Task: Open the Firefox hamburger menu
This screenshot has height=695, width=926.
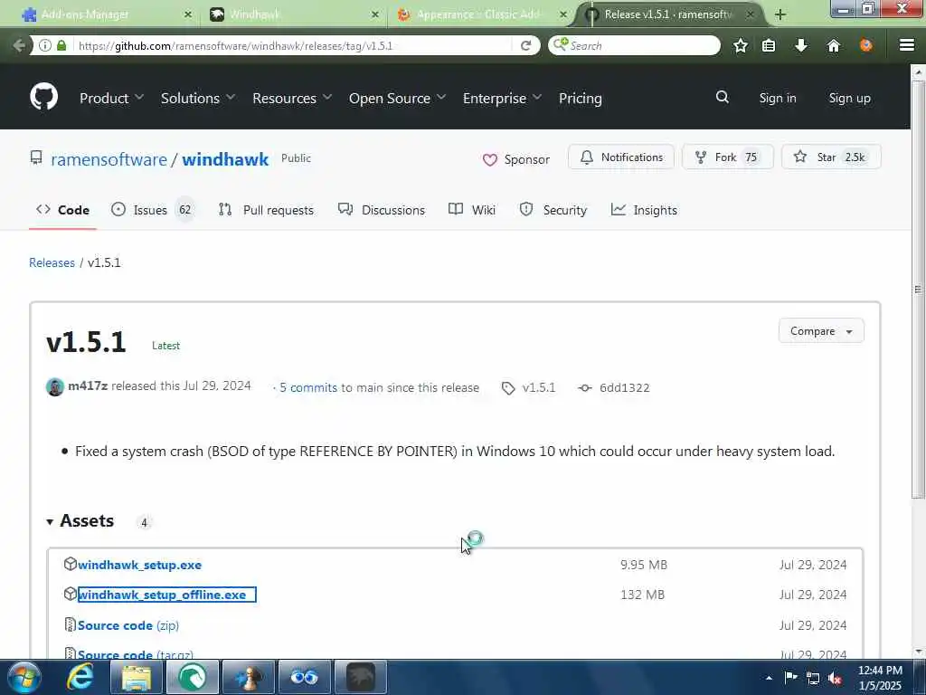Action: click(x=906, y=45)
